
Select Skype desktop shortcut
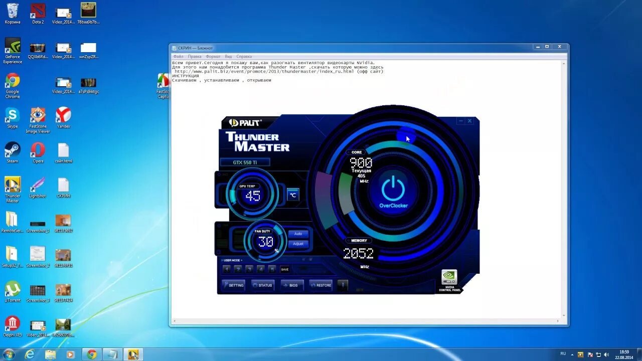click(13, 118)
